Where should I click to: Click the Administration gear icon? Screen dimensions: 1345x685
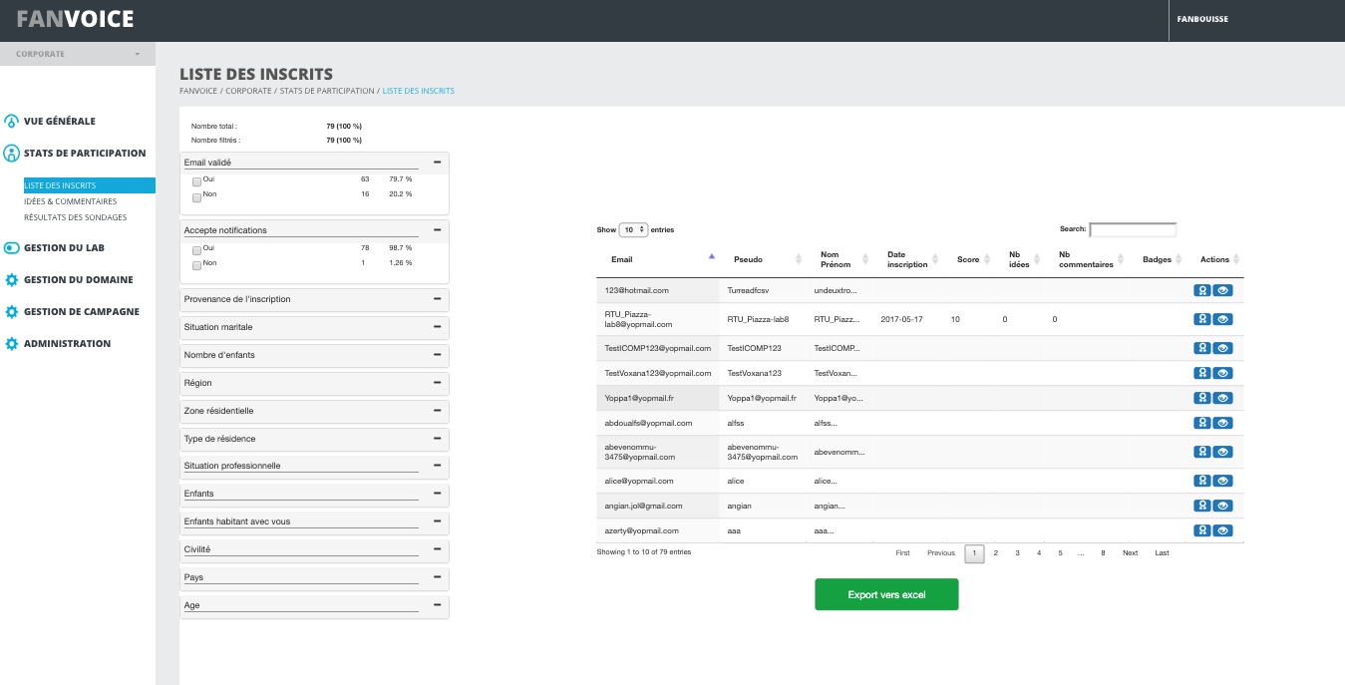pos(12,344)
